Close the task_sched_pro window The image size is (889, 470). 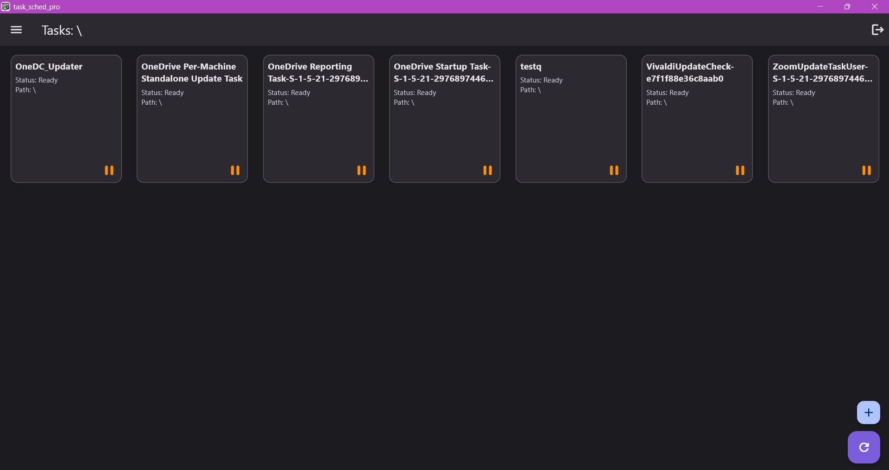pyautogui.click(x=875, y=6)
